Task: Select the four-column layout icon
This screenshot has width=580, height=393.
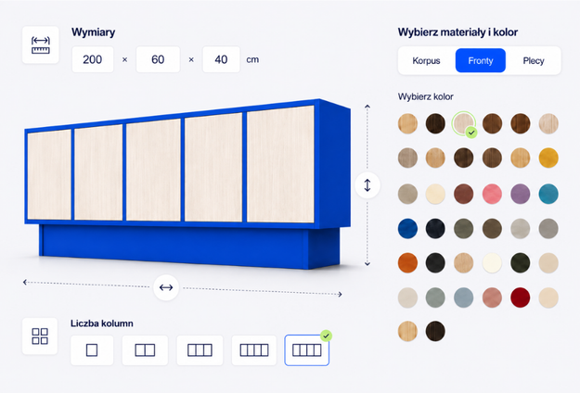Action: pyautogui.click(x=254, y=350)
